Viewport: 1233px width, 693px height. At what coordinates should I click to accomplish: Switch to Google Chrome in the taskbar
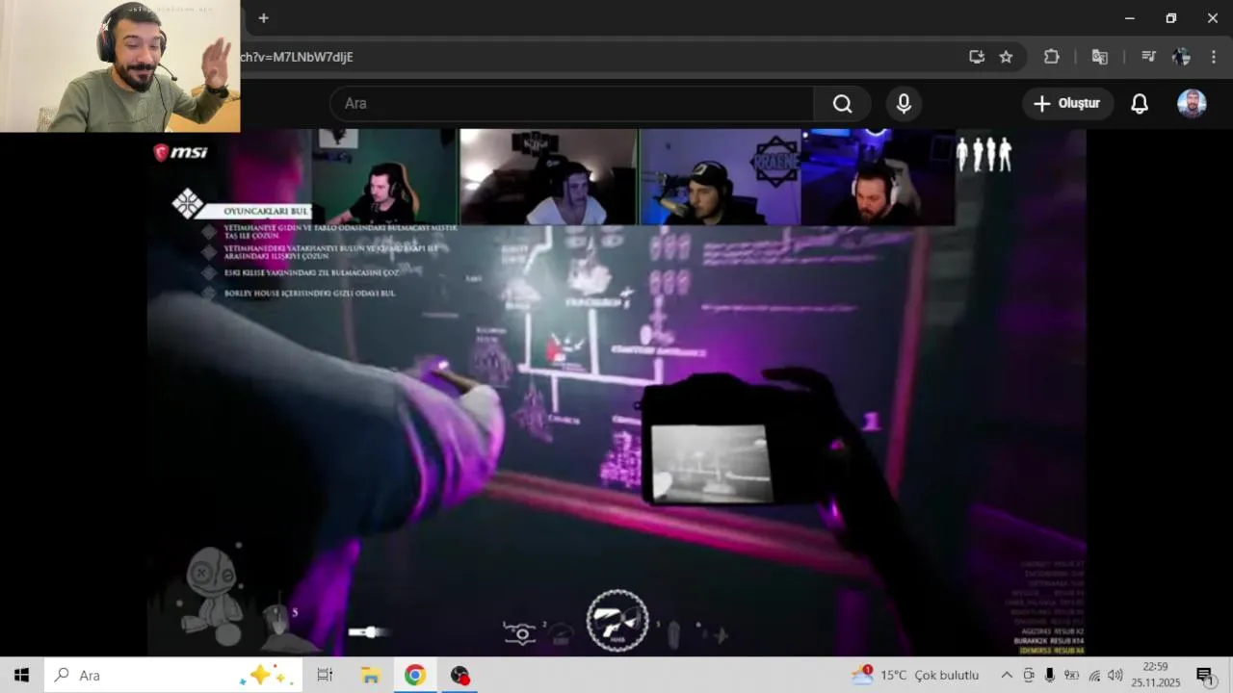click(x=415, y=676)
